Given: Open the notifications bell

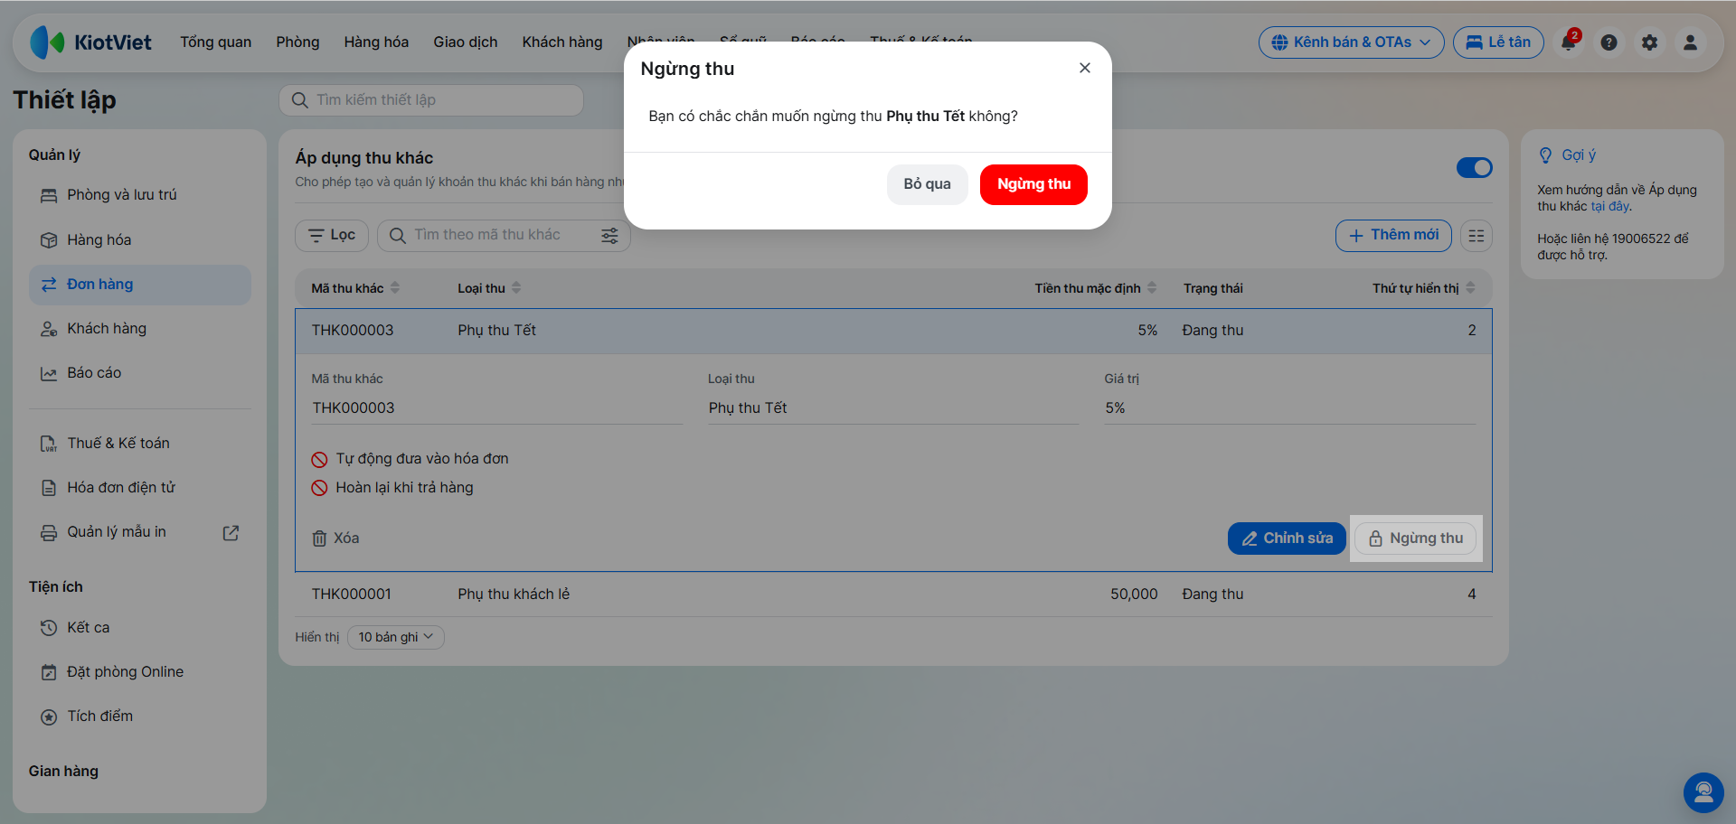Looking at the screenshot, I should (1569, 42).
